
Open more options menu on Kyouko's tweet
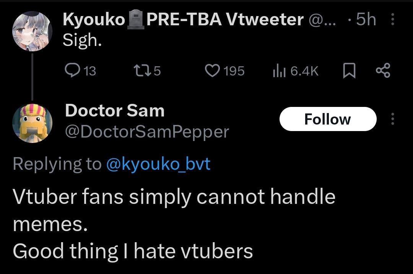click(x=392, y=19)
